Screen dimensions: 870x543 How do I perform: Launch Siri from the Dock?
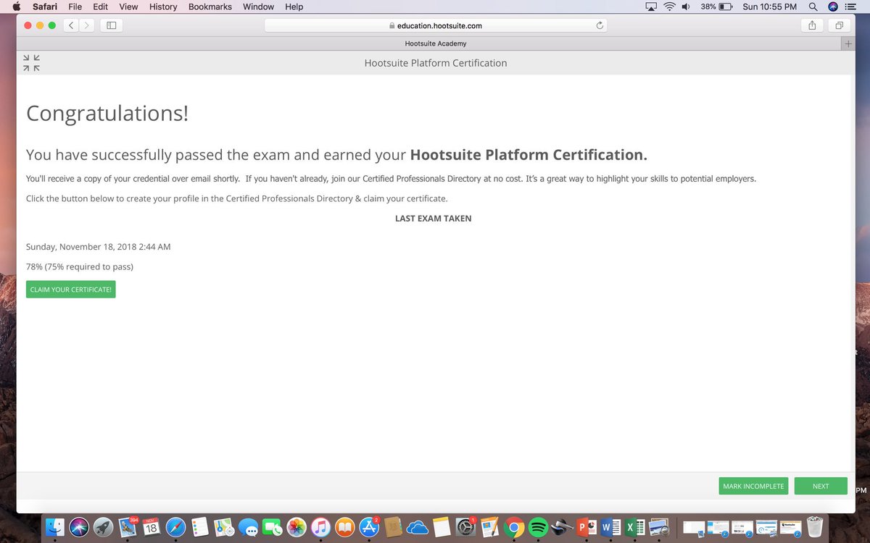[79, 527]
